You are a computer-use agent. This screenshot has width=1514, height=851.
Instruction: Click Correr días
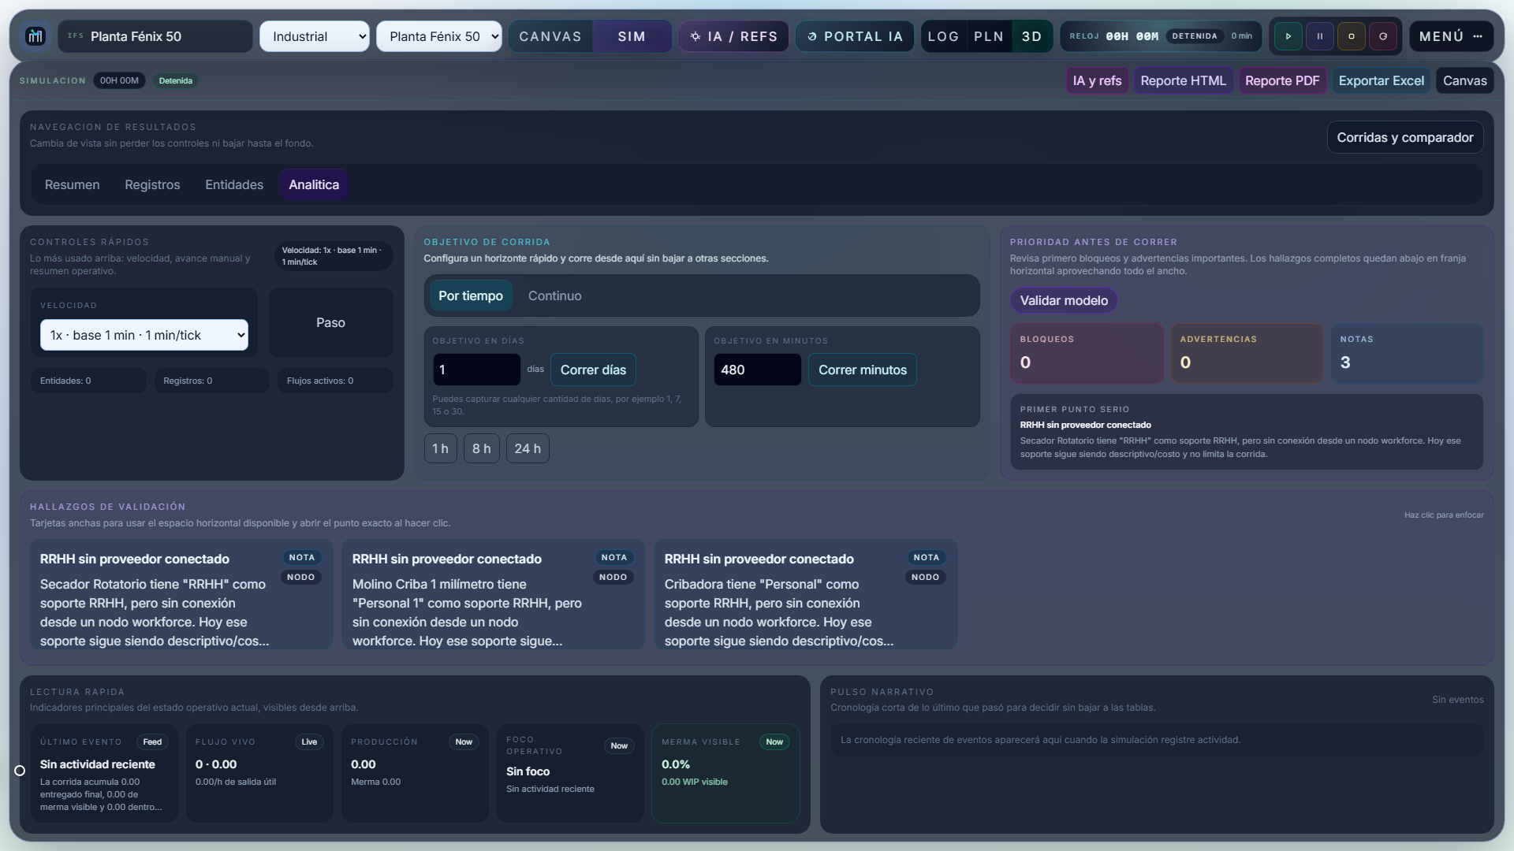(593, 370)
